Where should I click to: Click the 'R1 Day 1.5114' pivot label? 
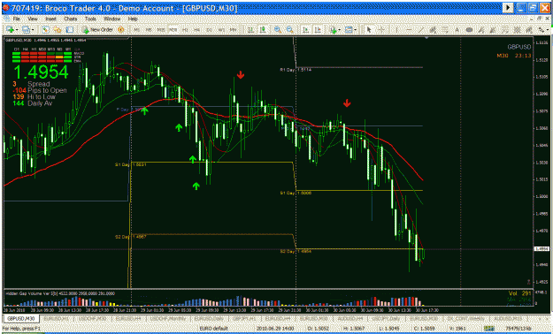click(x=296, y=70)
